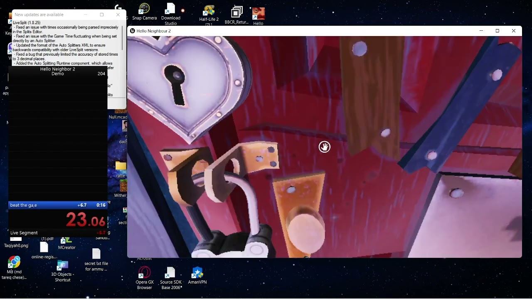Screen dimensions: 532x299
Task: Open the online-regis... document icon
Action: [x=44, y=250]
